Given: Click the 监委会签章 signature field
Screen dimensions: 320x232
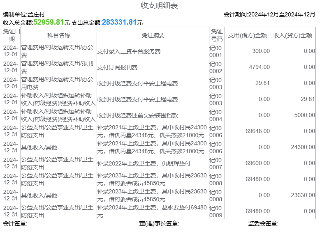Looking at the screenshot, I should coord(263,223).
